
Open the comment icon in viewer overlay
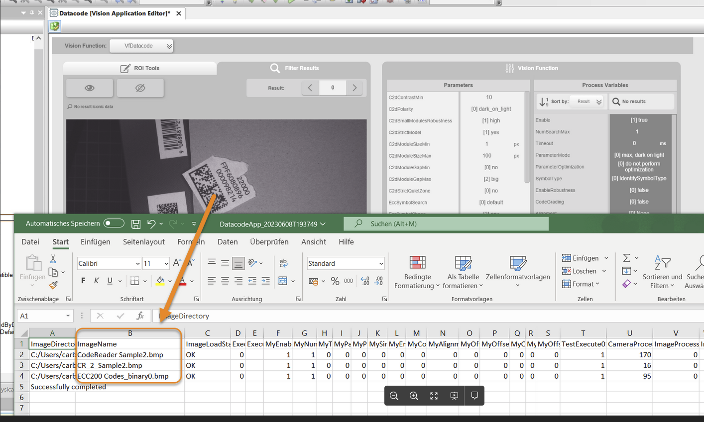click(x=474, y=396)
